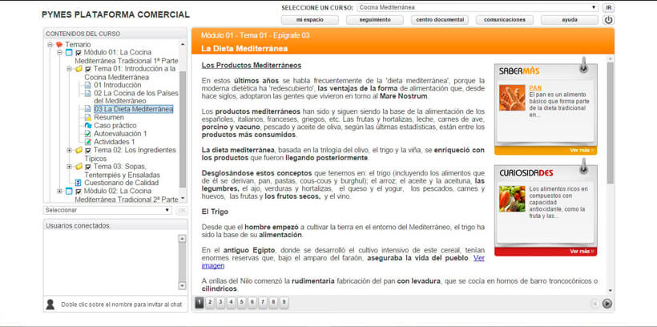Collapse the Tema 01 node

(69, 69)
